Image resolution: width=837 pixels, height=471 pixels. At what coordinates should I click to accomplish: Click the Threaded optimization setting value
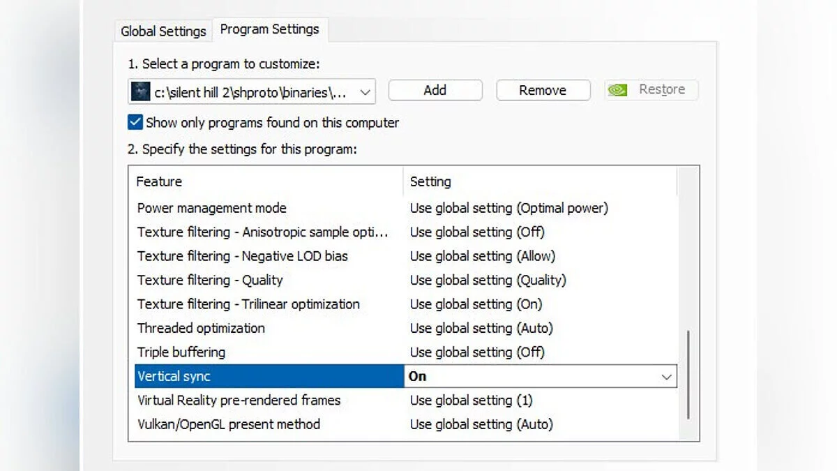pos(481,328)
